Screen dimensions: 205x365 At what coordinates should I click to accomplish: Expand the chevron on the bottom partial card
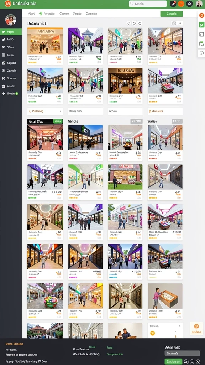point(179,326)
